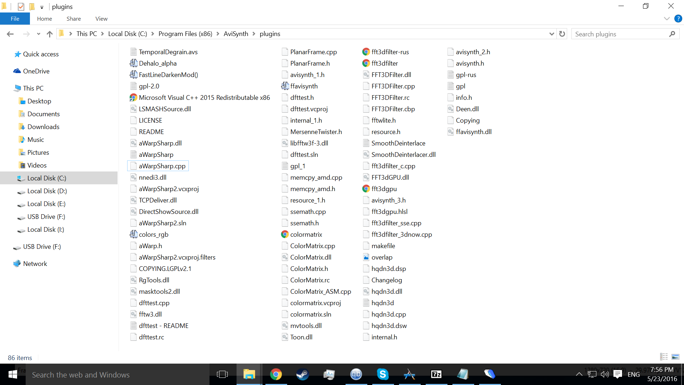
Task: Expand the chevron after This PC in address bar
Action: [x=103, y=34]
